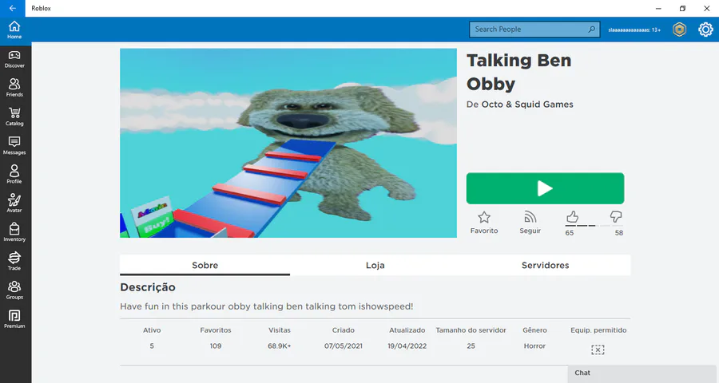Open the Friends section in sidebar
Viewport: 719px width, 383px height.
point(14,89)
